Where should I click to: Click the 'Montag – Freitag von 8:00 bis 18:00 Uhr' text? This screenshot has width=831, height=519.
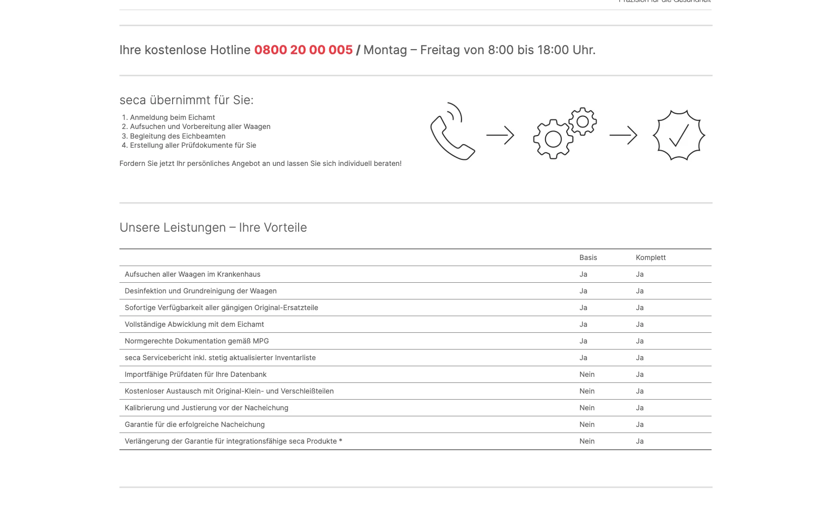click(479, 50)
